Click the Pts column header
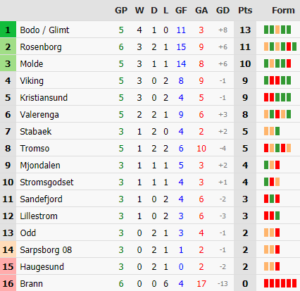 [245, 11]
